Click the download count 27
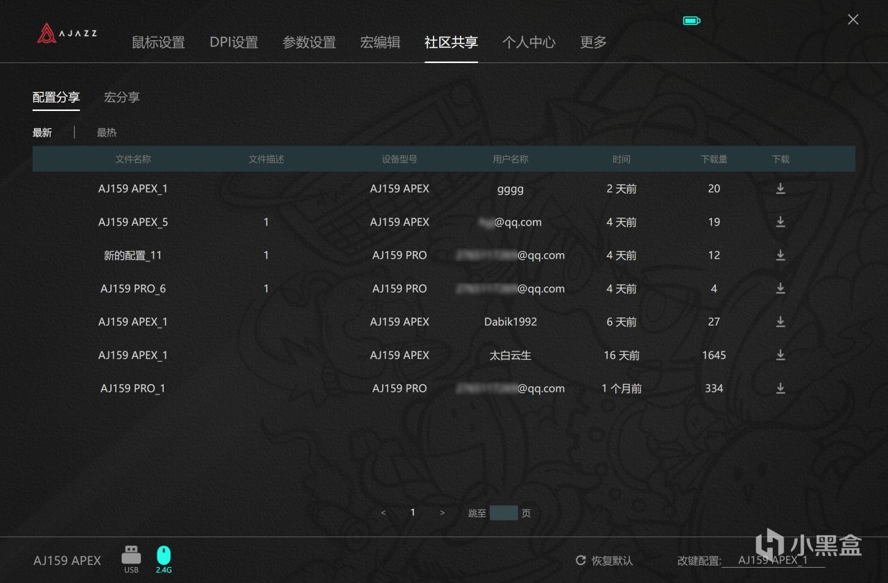 pos(714,322)
